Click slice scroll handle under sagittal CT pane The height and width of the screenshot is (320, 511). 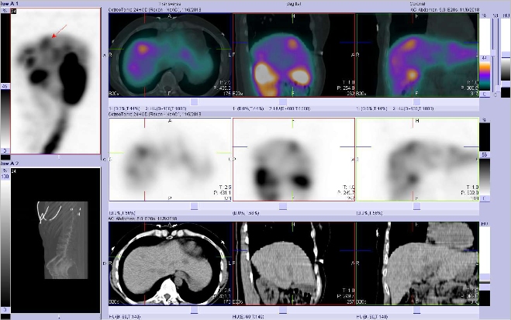click(x=283, y=310)
